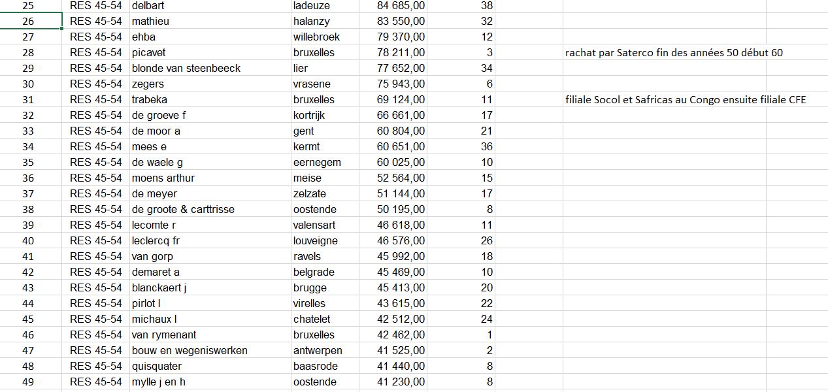Select row header 31
Viewport: 828px width, 392px height.
(x=28, y=99)
